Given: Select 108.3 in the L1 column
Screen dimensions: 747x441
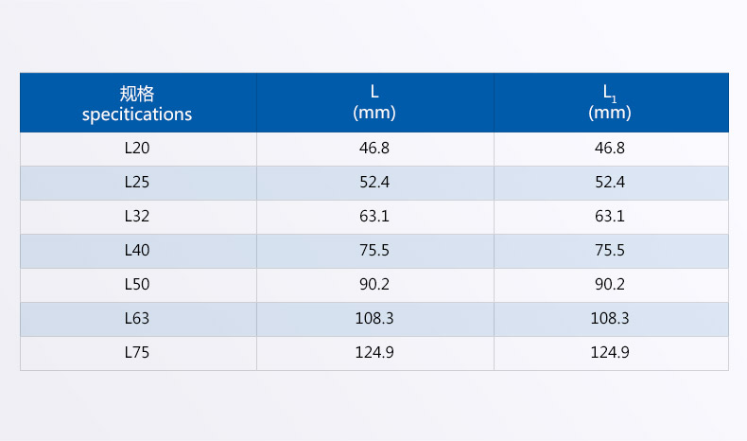Looking at the screenshot, I should tap(610, 319).
